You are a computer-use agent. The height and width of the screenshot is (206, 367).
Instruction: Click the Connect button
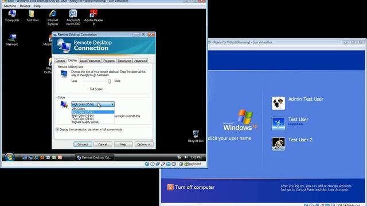tap(83, 144)
